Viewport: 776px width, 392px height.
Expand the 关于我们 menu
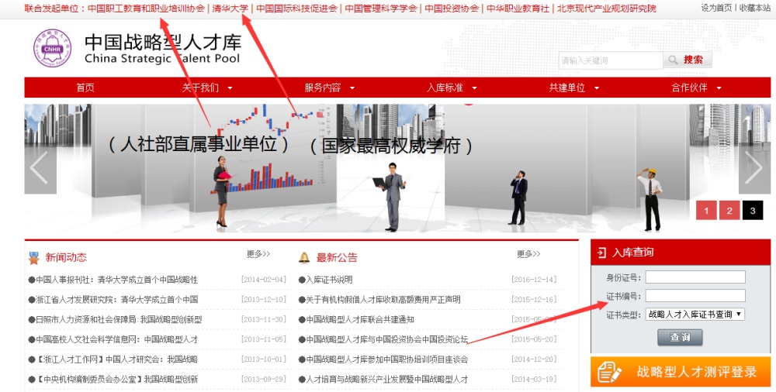206,88
